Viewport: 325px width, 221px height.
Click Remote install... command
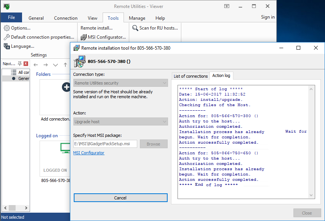(97, 28)
